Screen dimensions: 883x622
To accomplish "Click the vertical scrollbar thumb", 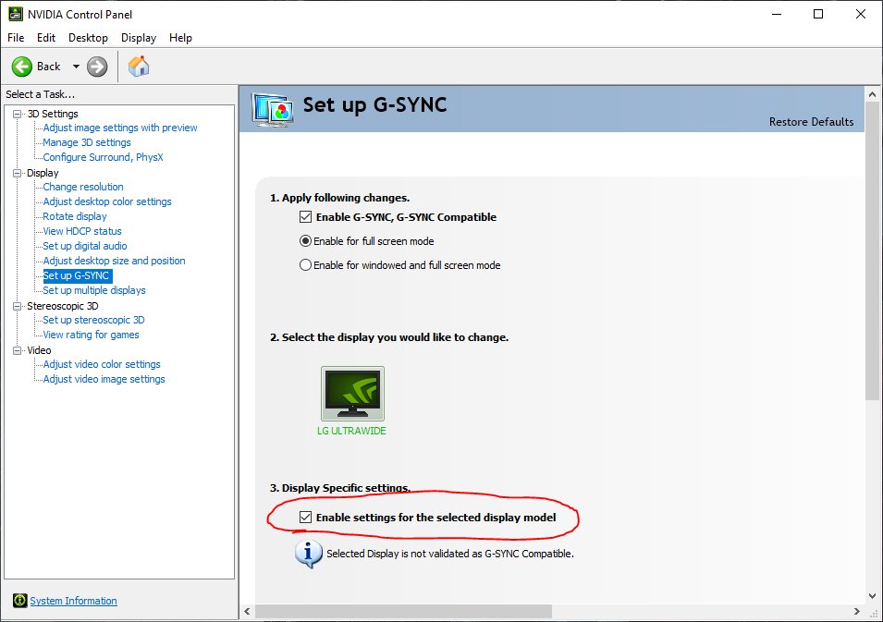I will tap(872, 250).
